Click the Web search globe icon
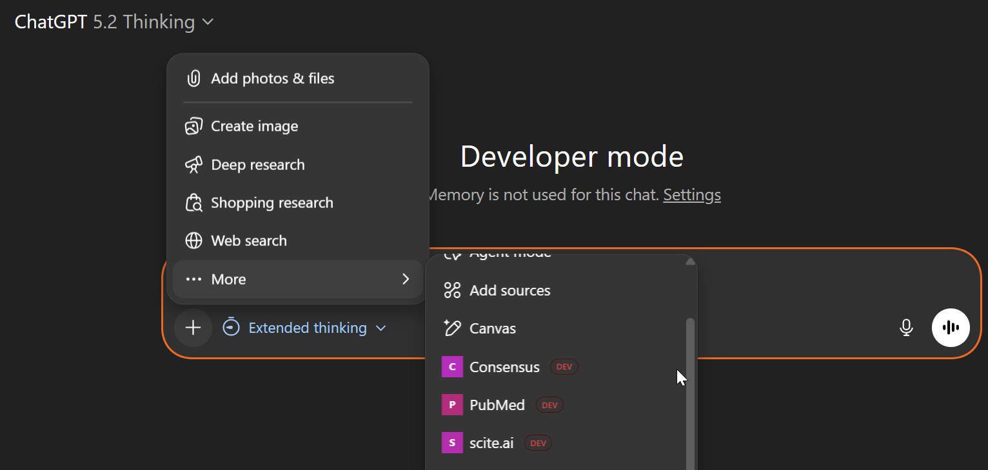 click(x=193, y=241)
